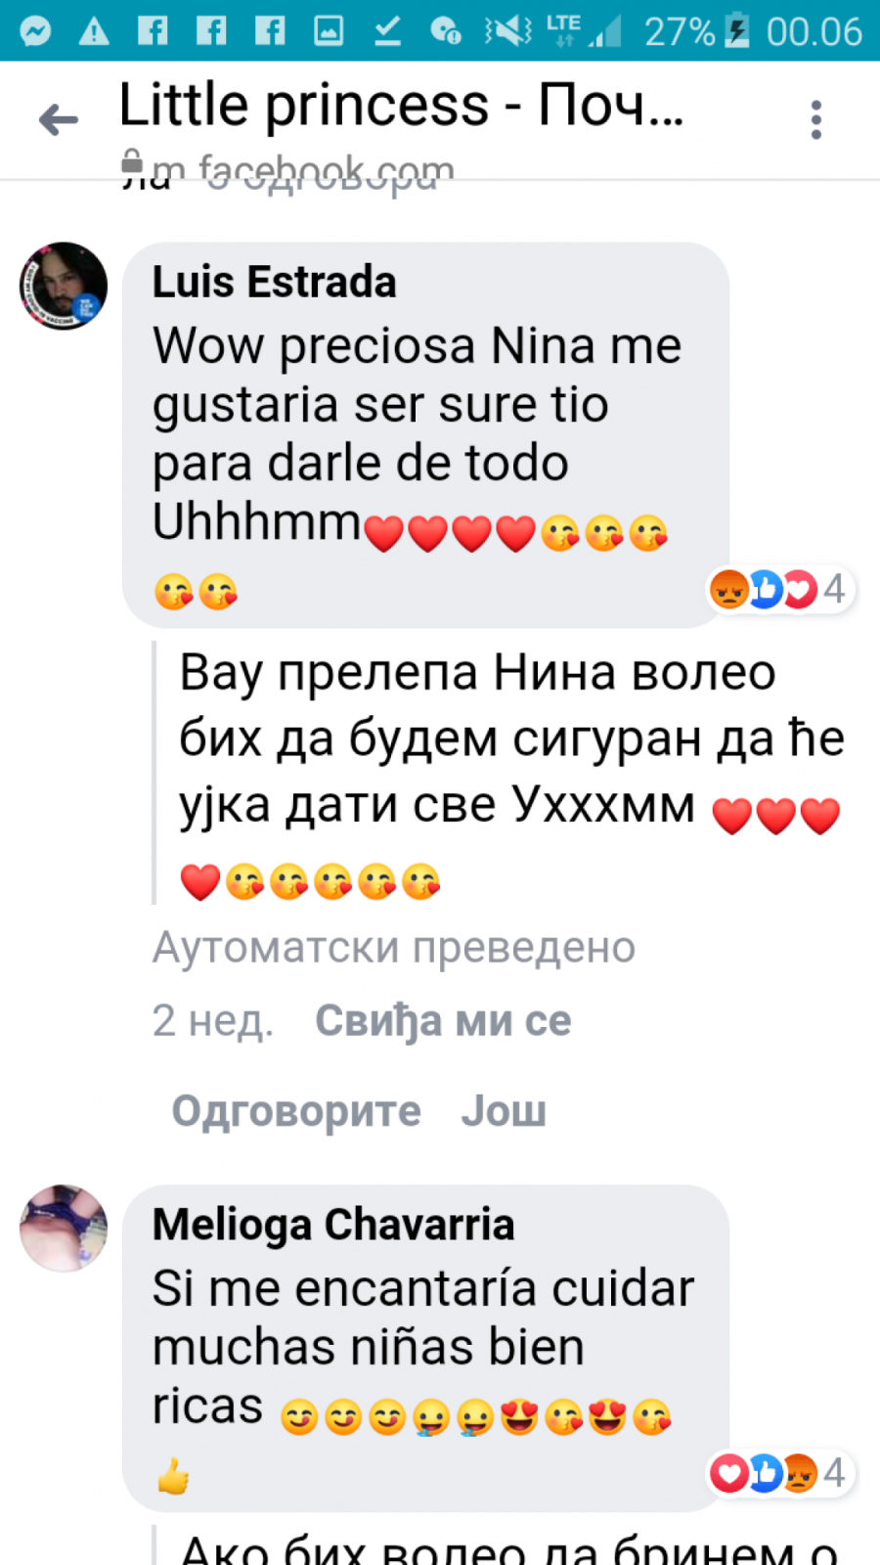Open Melioga Chavarria's profile picture
Screen dimensions: 880x1565
click(64, 1229)
